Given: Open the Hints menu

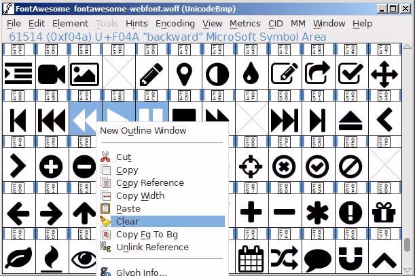Looking at the screenshot, I should pyautogui.click(x=137, y=24).
